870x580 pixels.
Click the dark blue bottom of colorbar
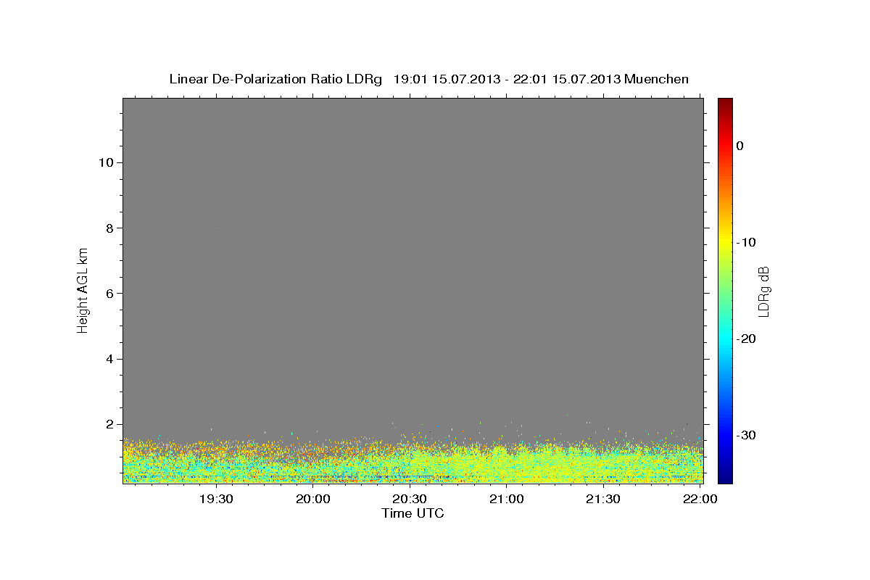725,477
